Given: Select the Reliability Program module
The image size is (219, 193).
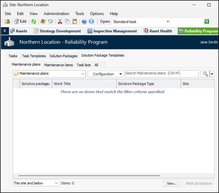Looking at the screenshot, I should click(198, 31).
